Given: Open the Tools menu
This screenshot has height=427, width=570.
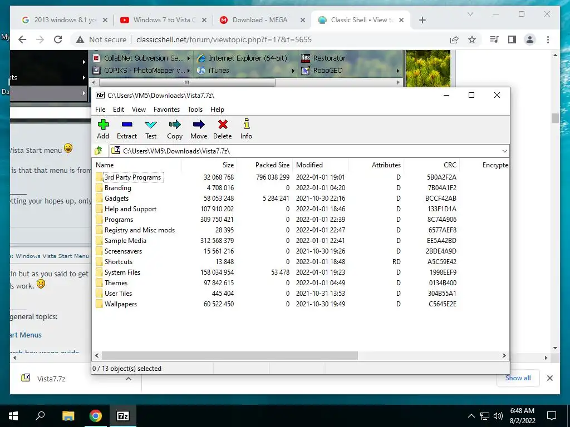Looking at the screenshot, I should [x=195, y=110].
